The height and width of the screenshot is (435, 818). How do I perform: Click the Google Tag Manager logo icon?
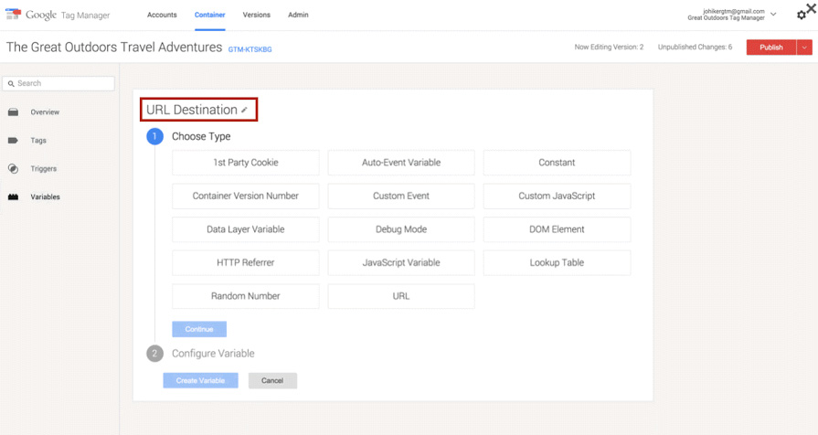(x=13, y=14)
